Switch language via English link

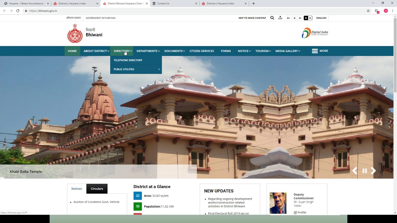pos(321,18)
